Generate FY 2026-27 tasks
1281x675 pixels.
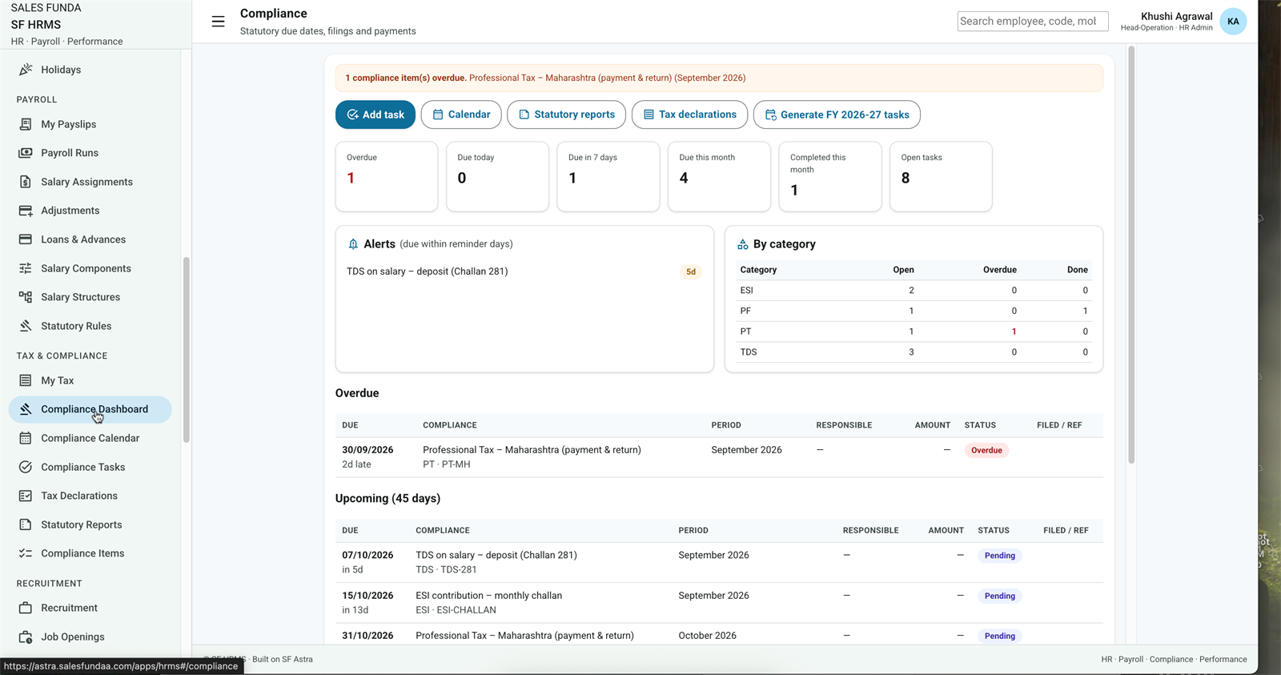pyautogui.click(x=837, y=115)
